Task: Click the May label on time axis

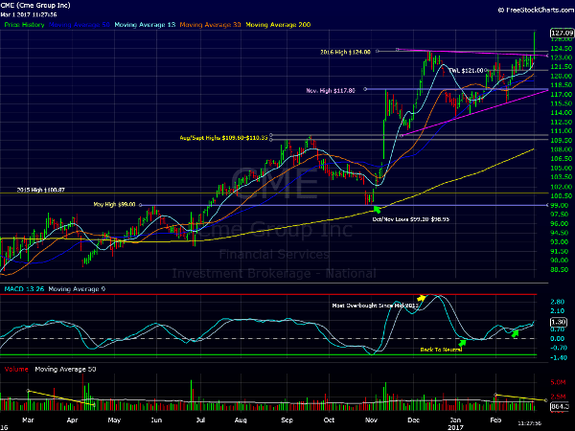Action: 114,420
